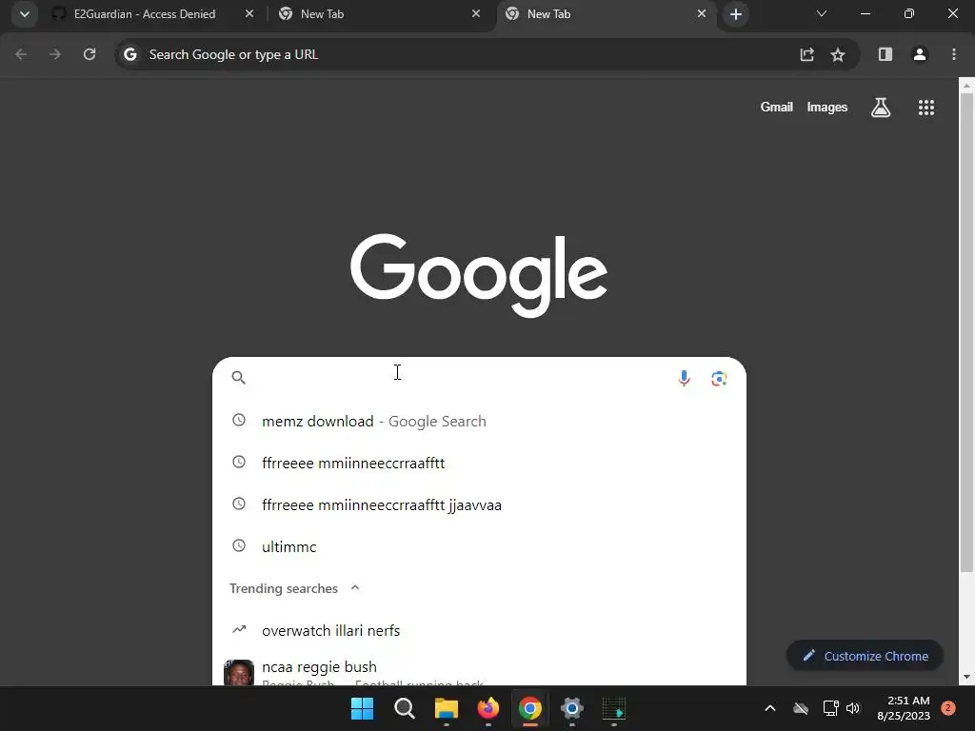Open the green grid app in taskbar
The width and height of the screenshot is (975, 731).
614,708
